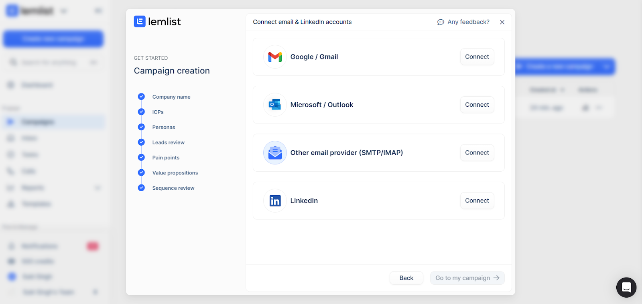Click the Outlook logo icon
Screen dimensions: 642x304
(275, 105)
